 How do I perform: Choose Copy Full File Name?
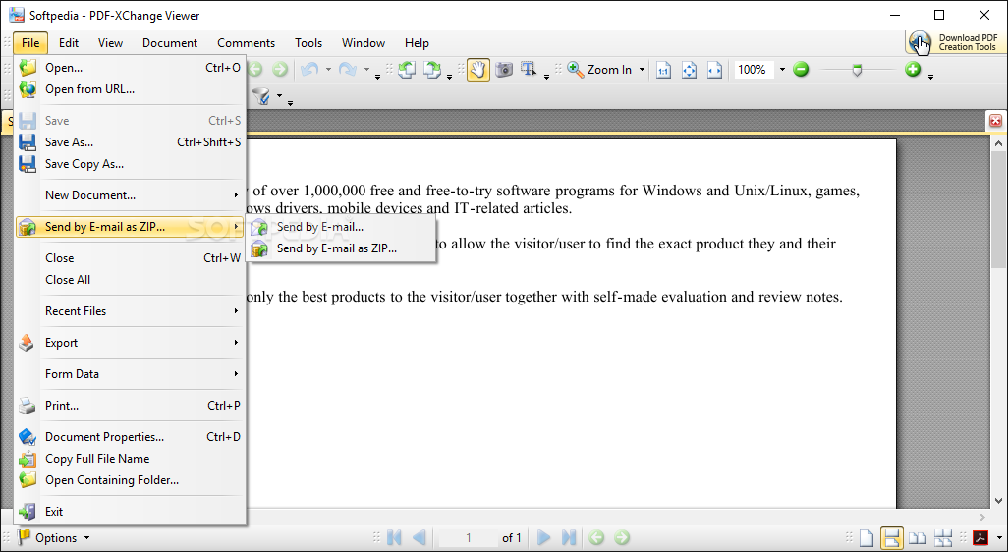coord(130,458)
